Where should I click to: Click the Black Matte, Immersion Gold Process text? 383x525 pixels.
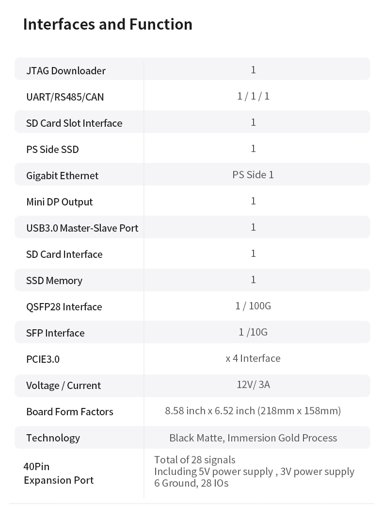tap(253, 438)
